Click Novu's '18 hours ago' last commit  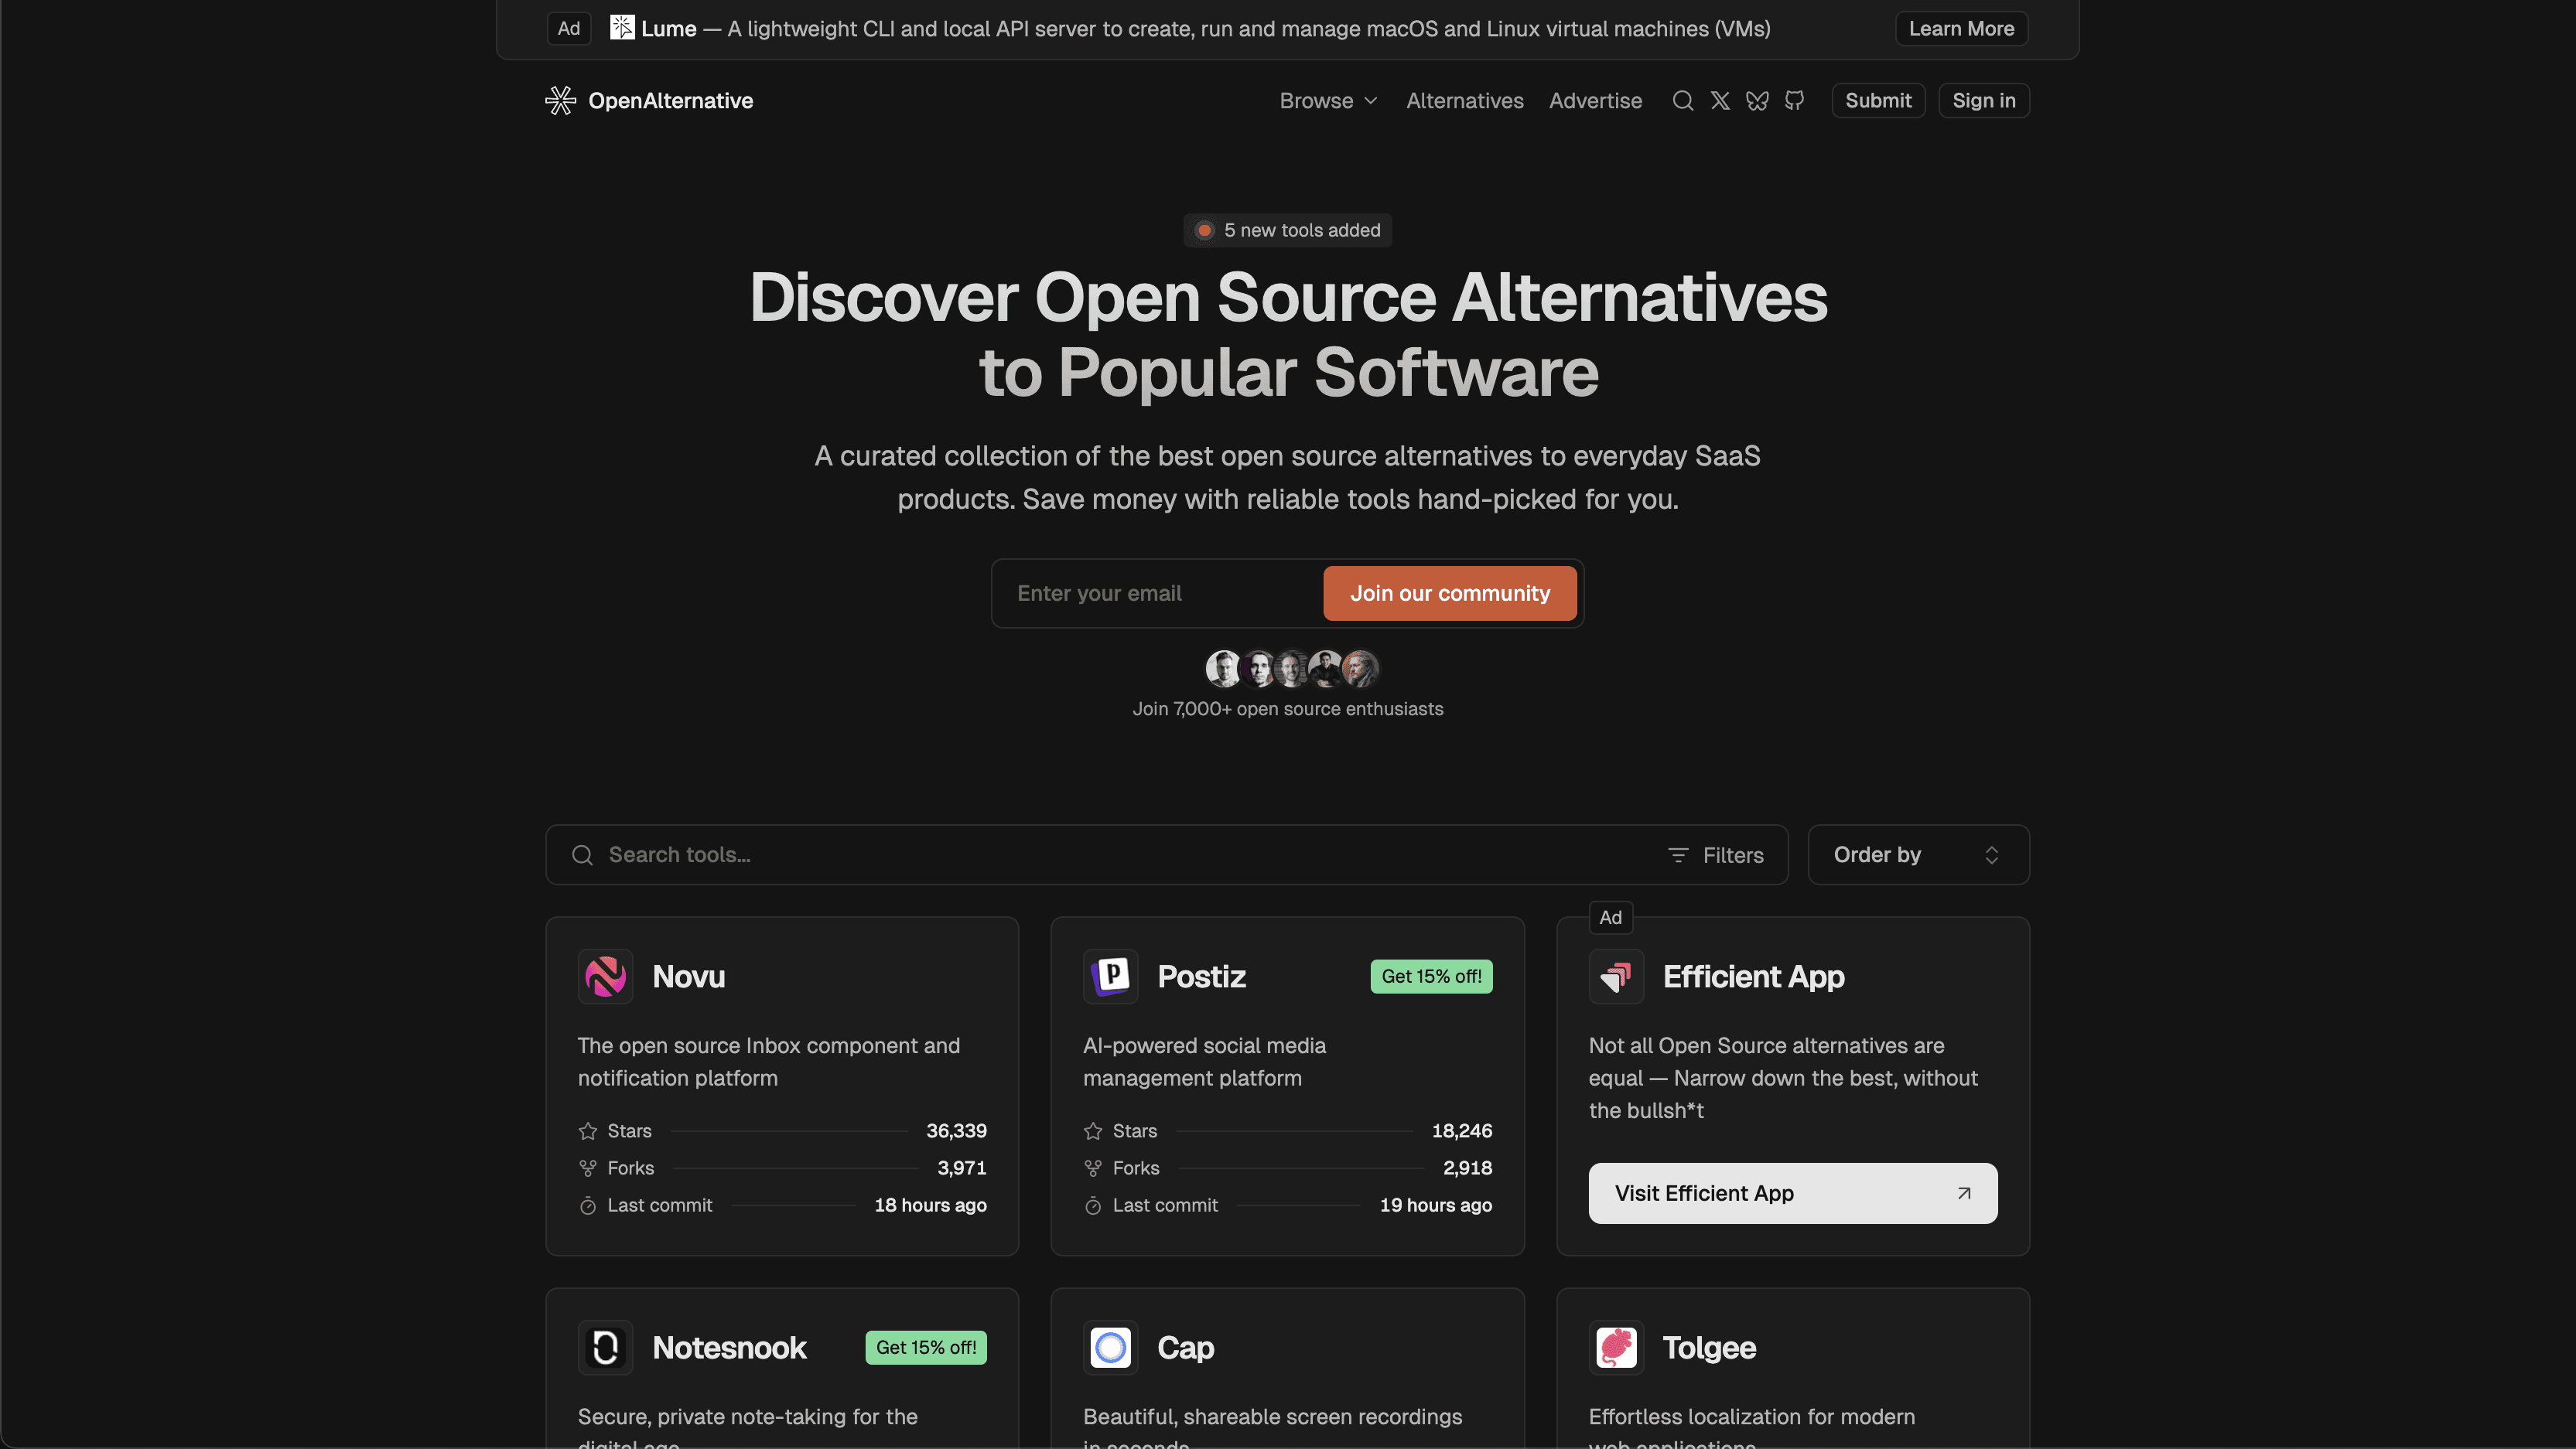click(x=930, y=1205)
